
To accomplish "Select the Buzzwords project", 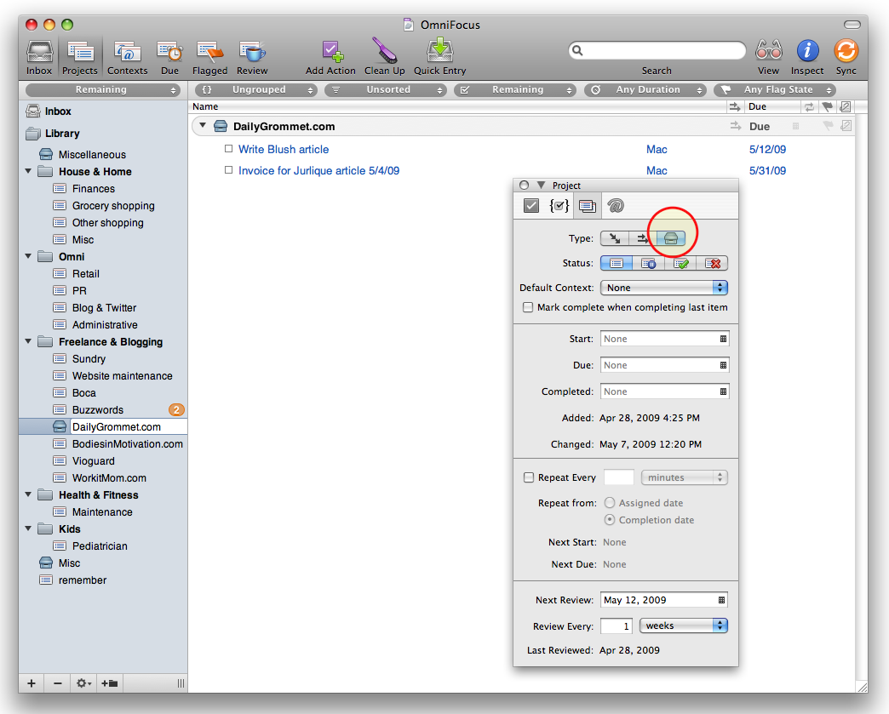I will (x=98, y=409).
